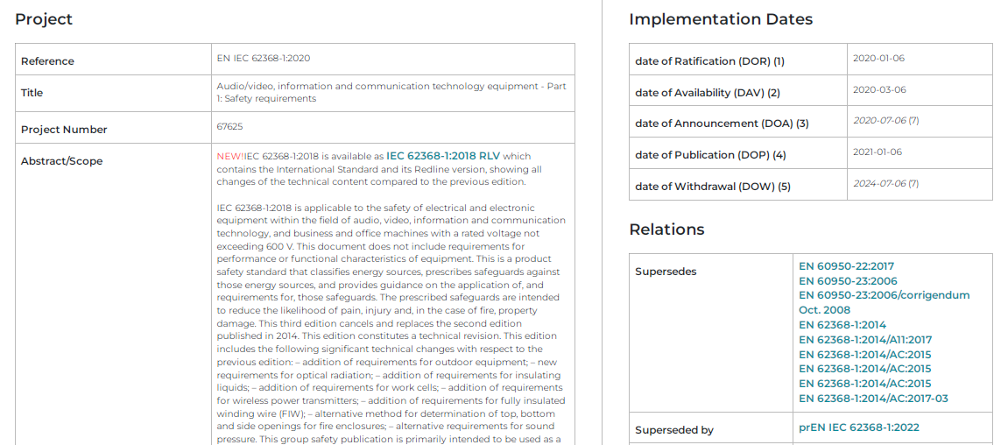Viewport: 1008px width, 445px height.
Task: Click the reference value EN IEC 62368-1:2020
Action: (264, 58)
